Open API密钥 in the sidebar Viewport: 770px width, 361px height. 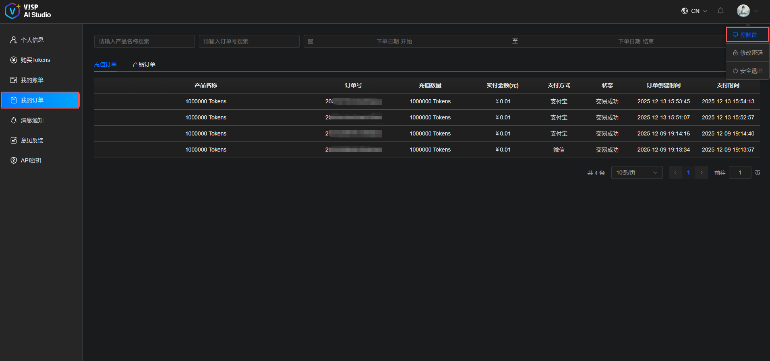click(31, 160)
